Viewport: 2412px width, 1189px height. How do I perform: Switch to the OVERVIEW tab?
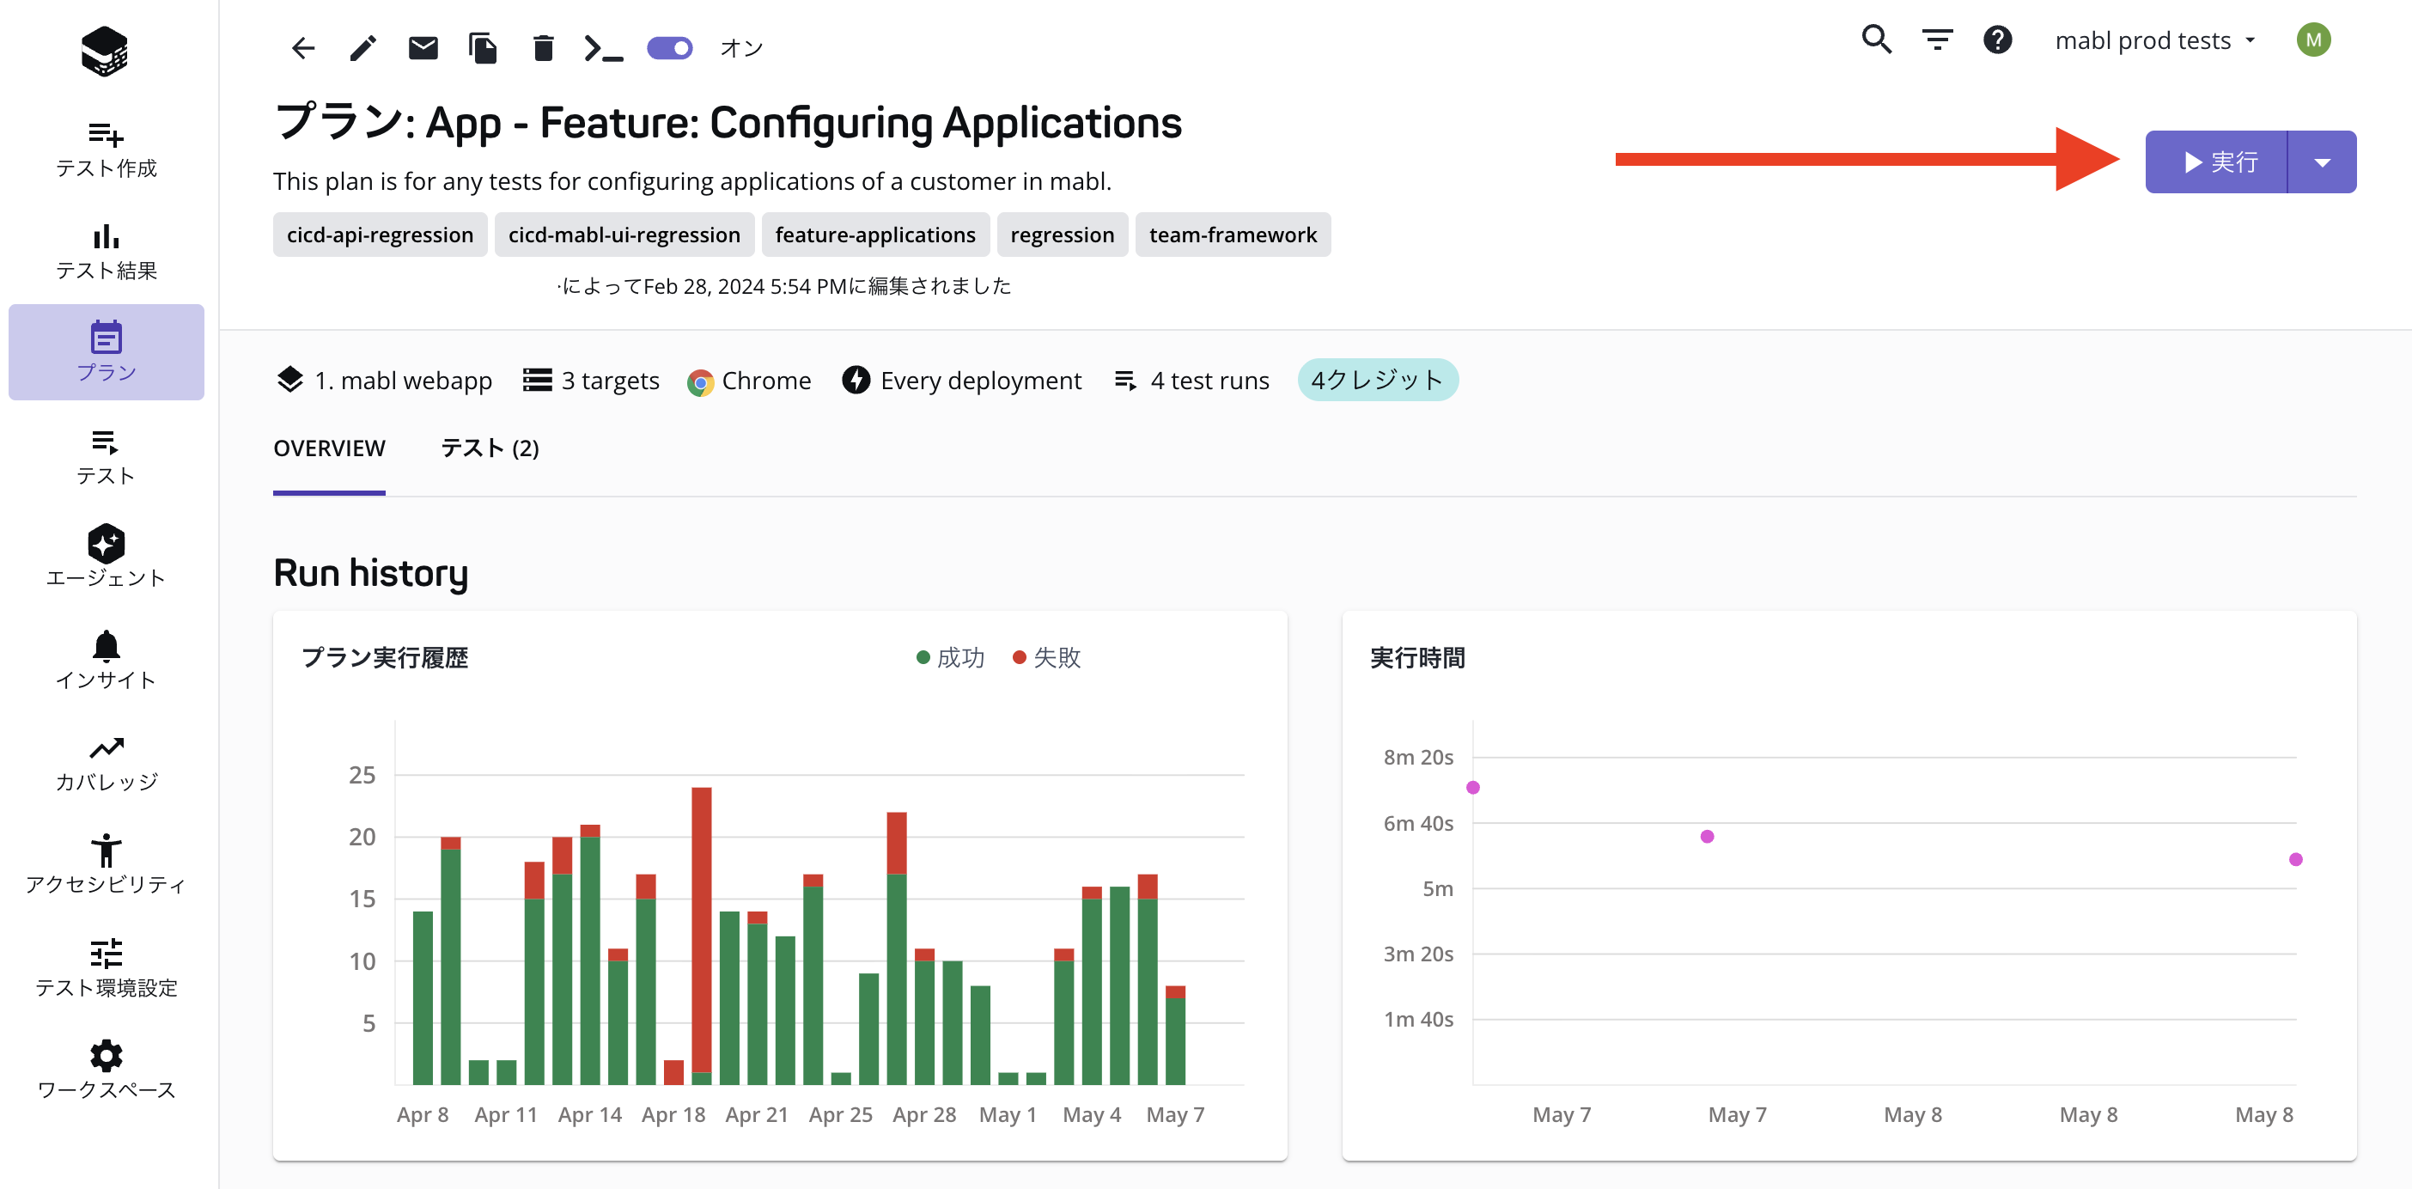point(330,448)
